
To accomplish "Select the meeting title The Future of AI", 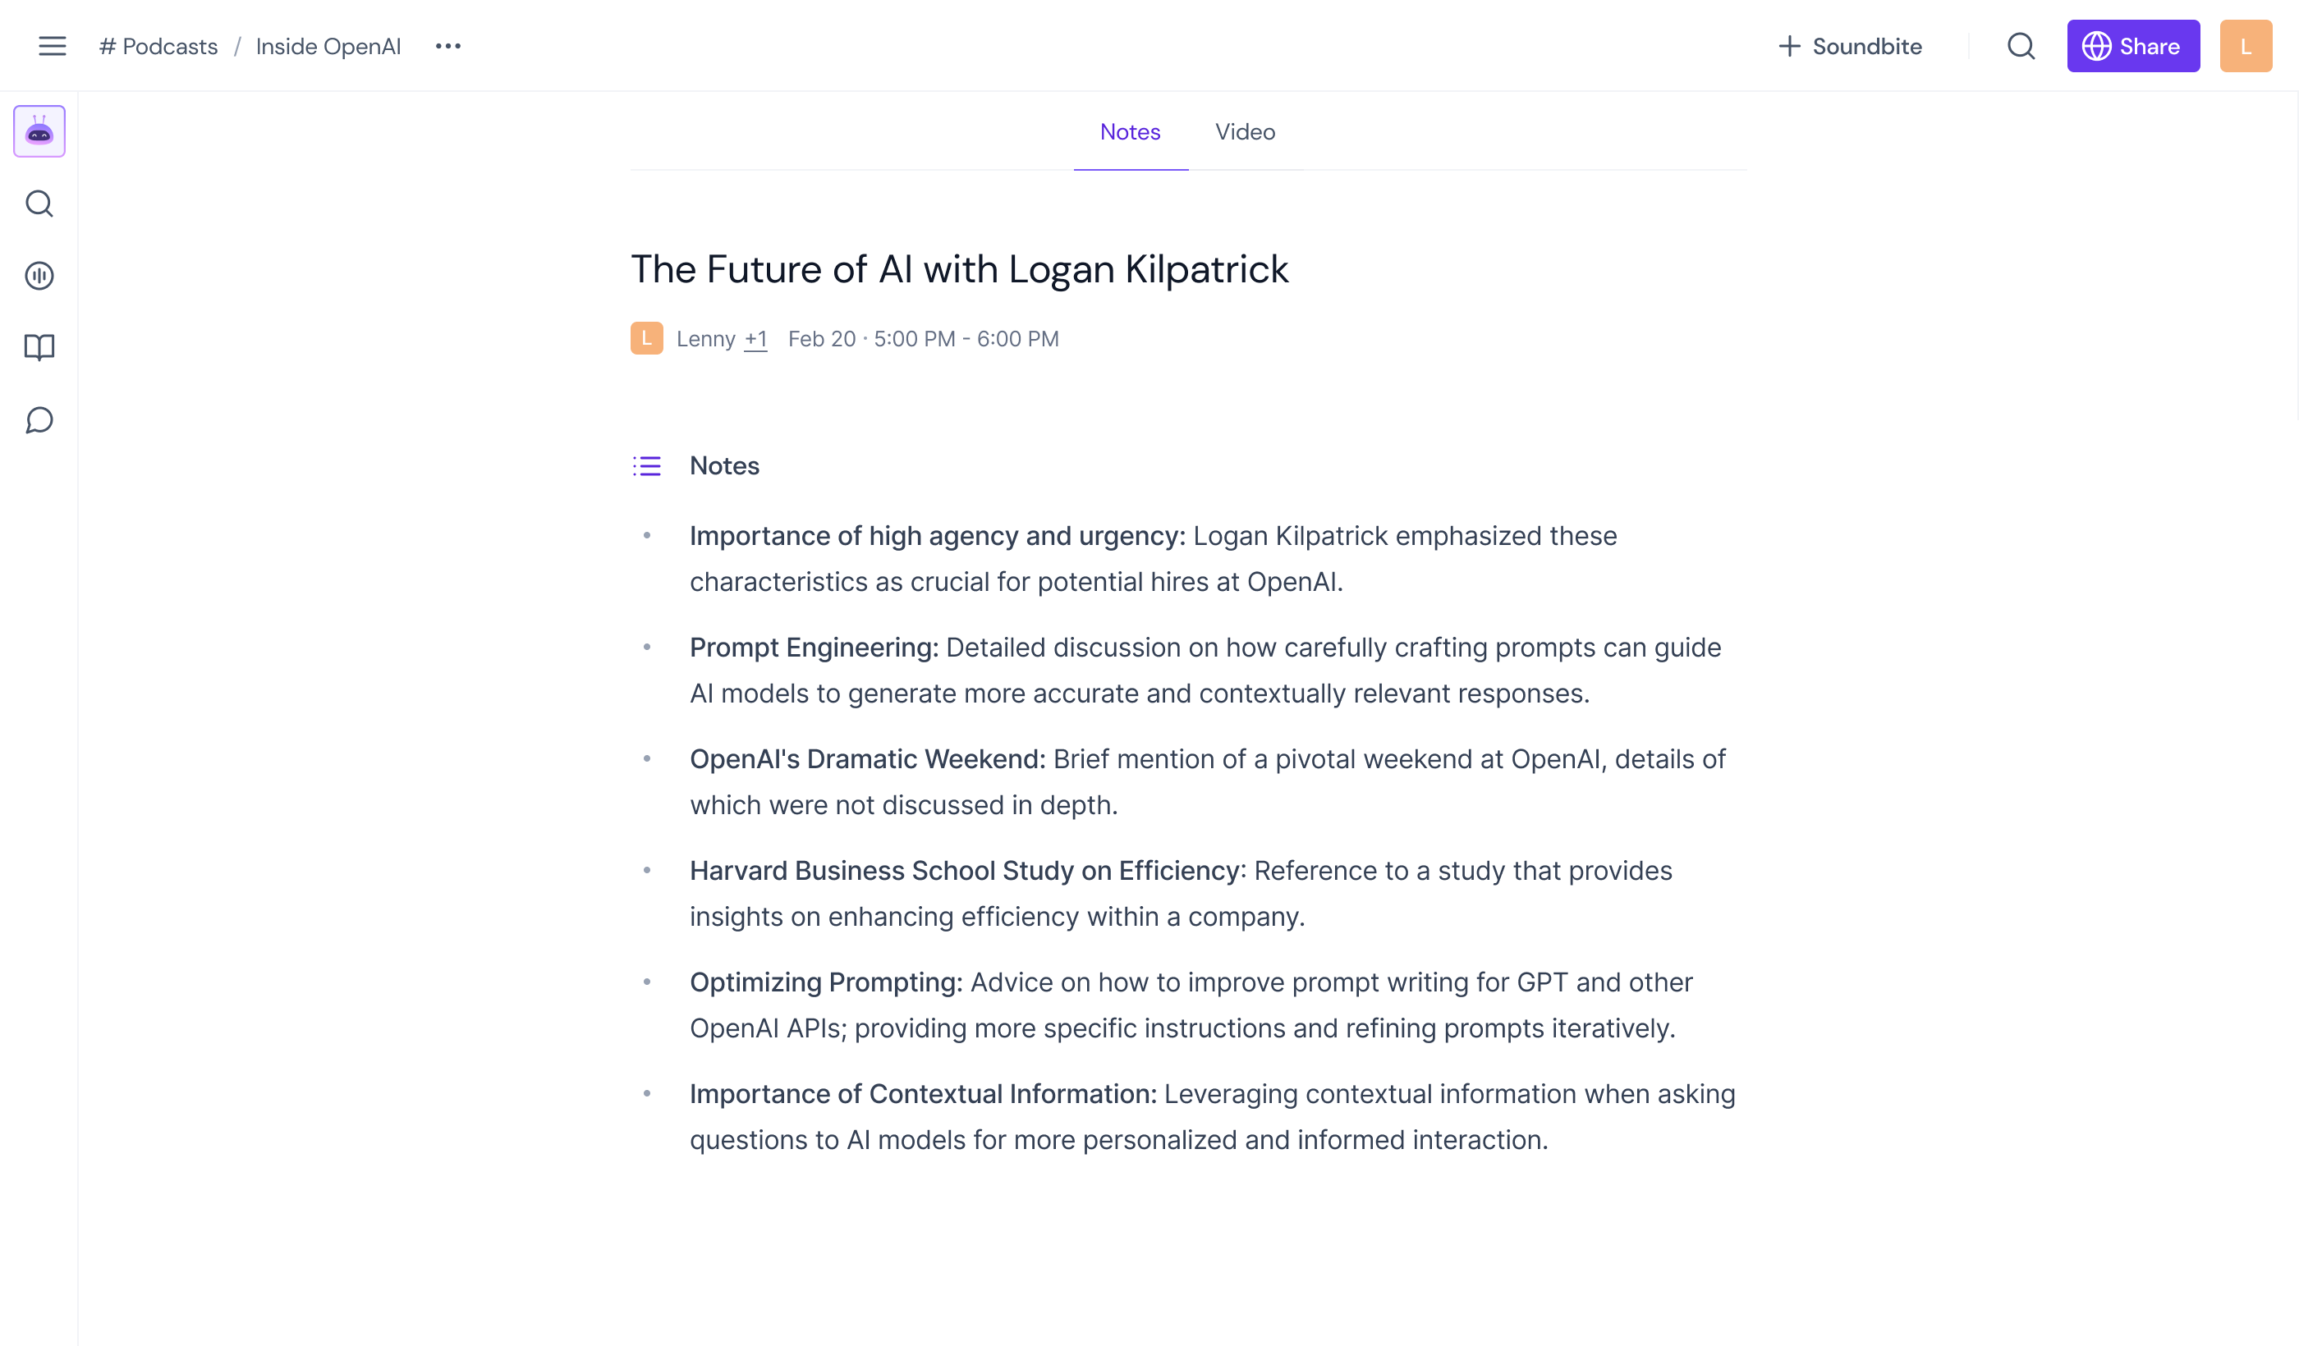I will [959, 268].
